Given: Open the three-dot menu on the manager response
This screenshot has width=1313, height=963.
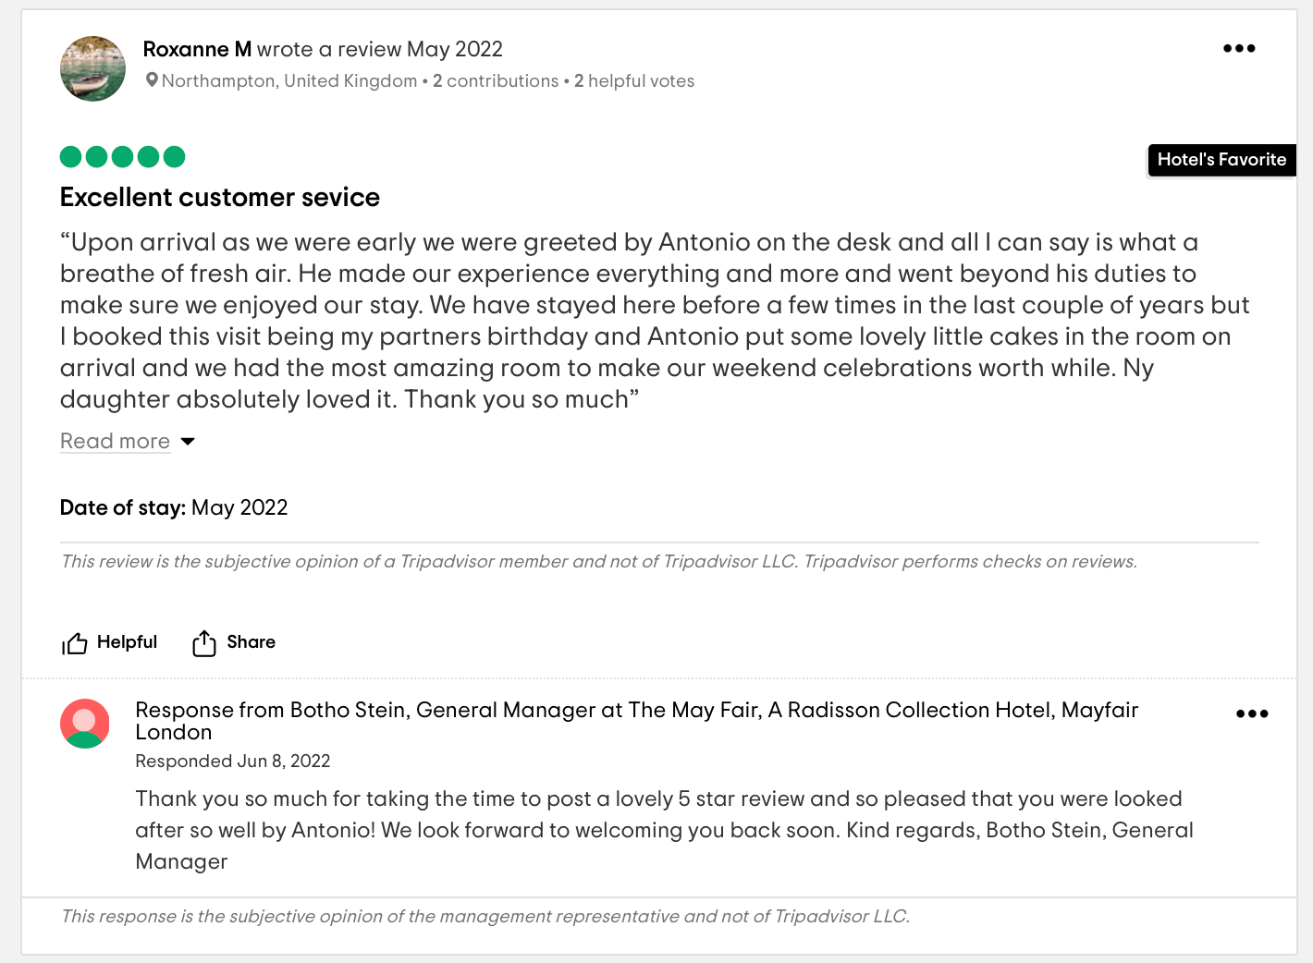Looking at the screenshot, I should tap(1252, 713).
